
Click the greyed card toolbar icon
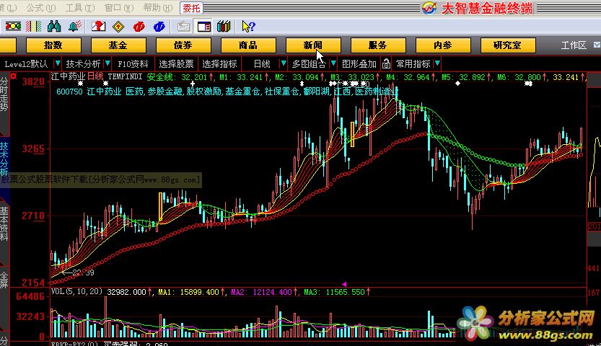point(183,27)
